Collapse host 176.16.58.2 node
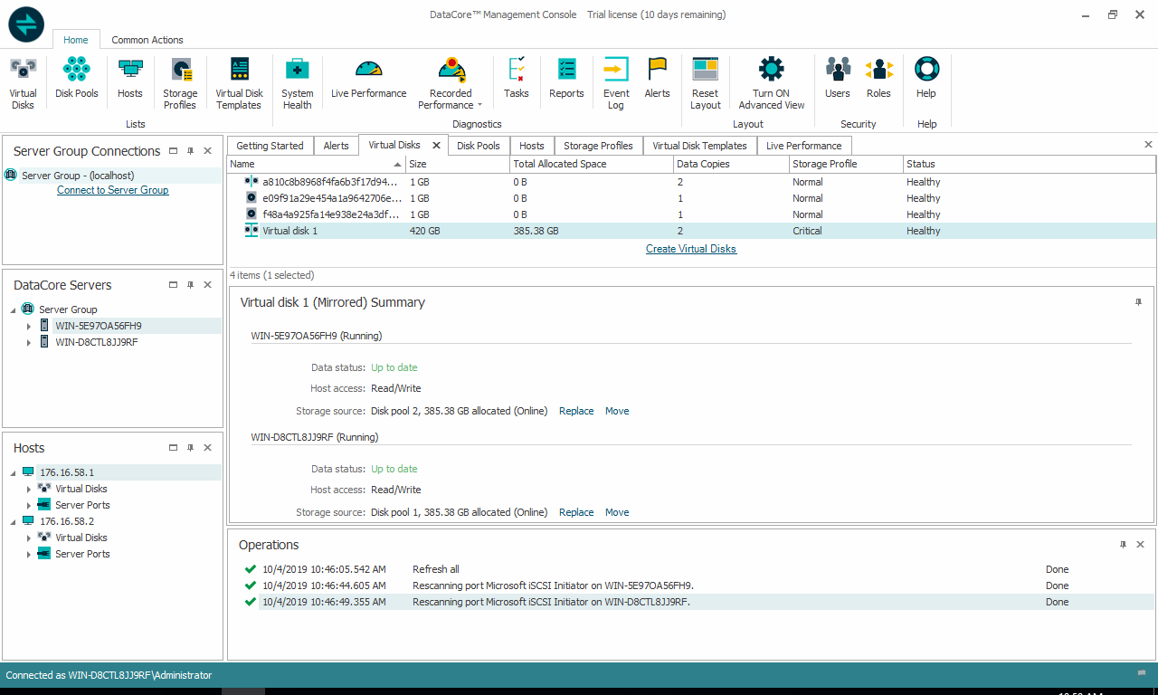Screen dimensions: 1158x695 13,521
